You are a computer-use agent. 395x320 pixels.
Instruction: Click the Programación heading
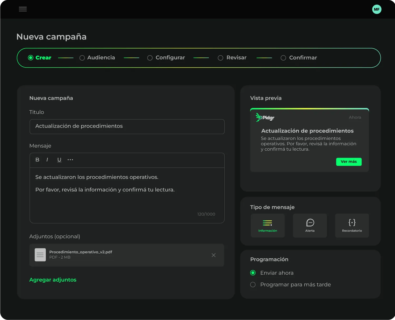269,259
